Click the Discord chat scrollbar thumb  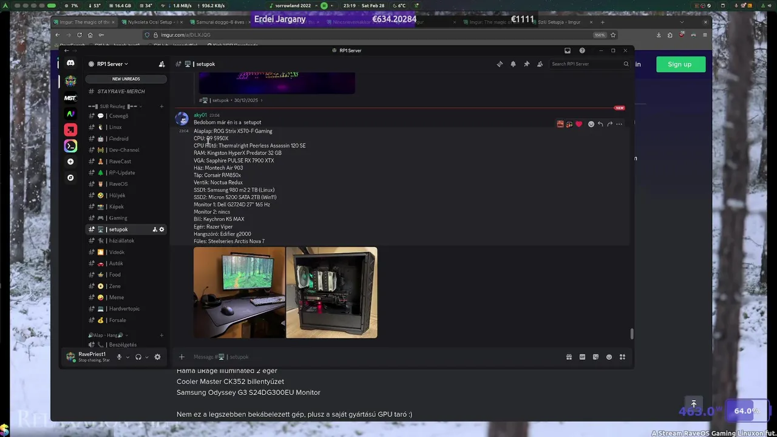(x=632, y=334)
